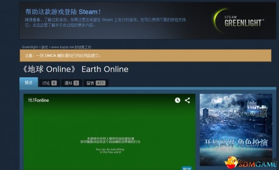This screenshot has width=279, height=170.
Task: Click the 3DMGAME chick mascot watermark
Action: click(x=231, y=162)
